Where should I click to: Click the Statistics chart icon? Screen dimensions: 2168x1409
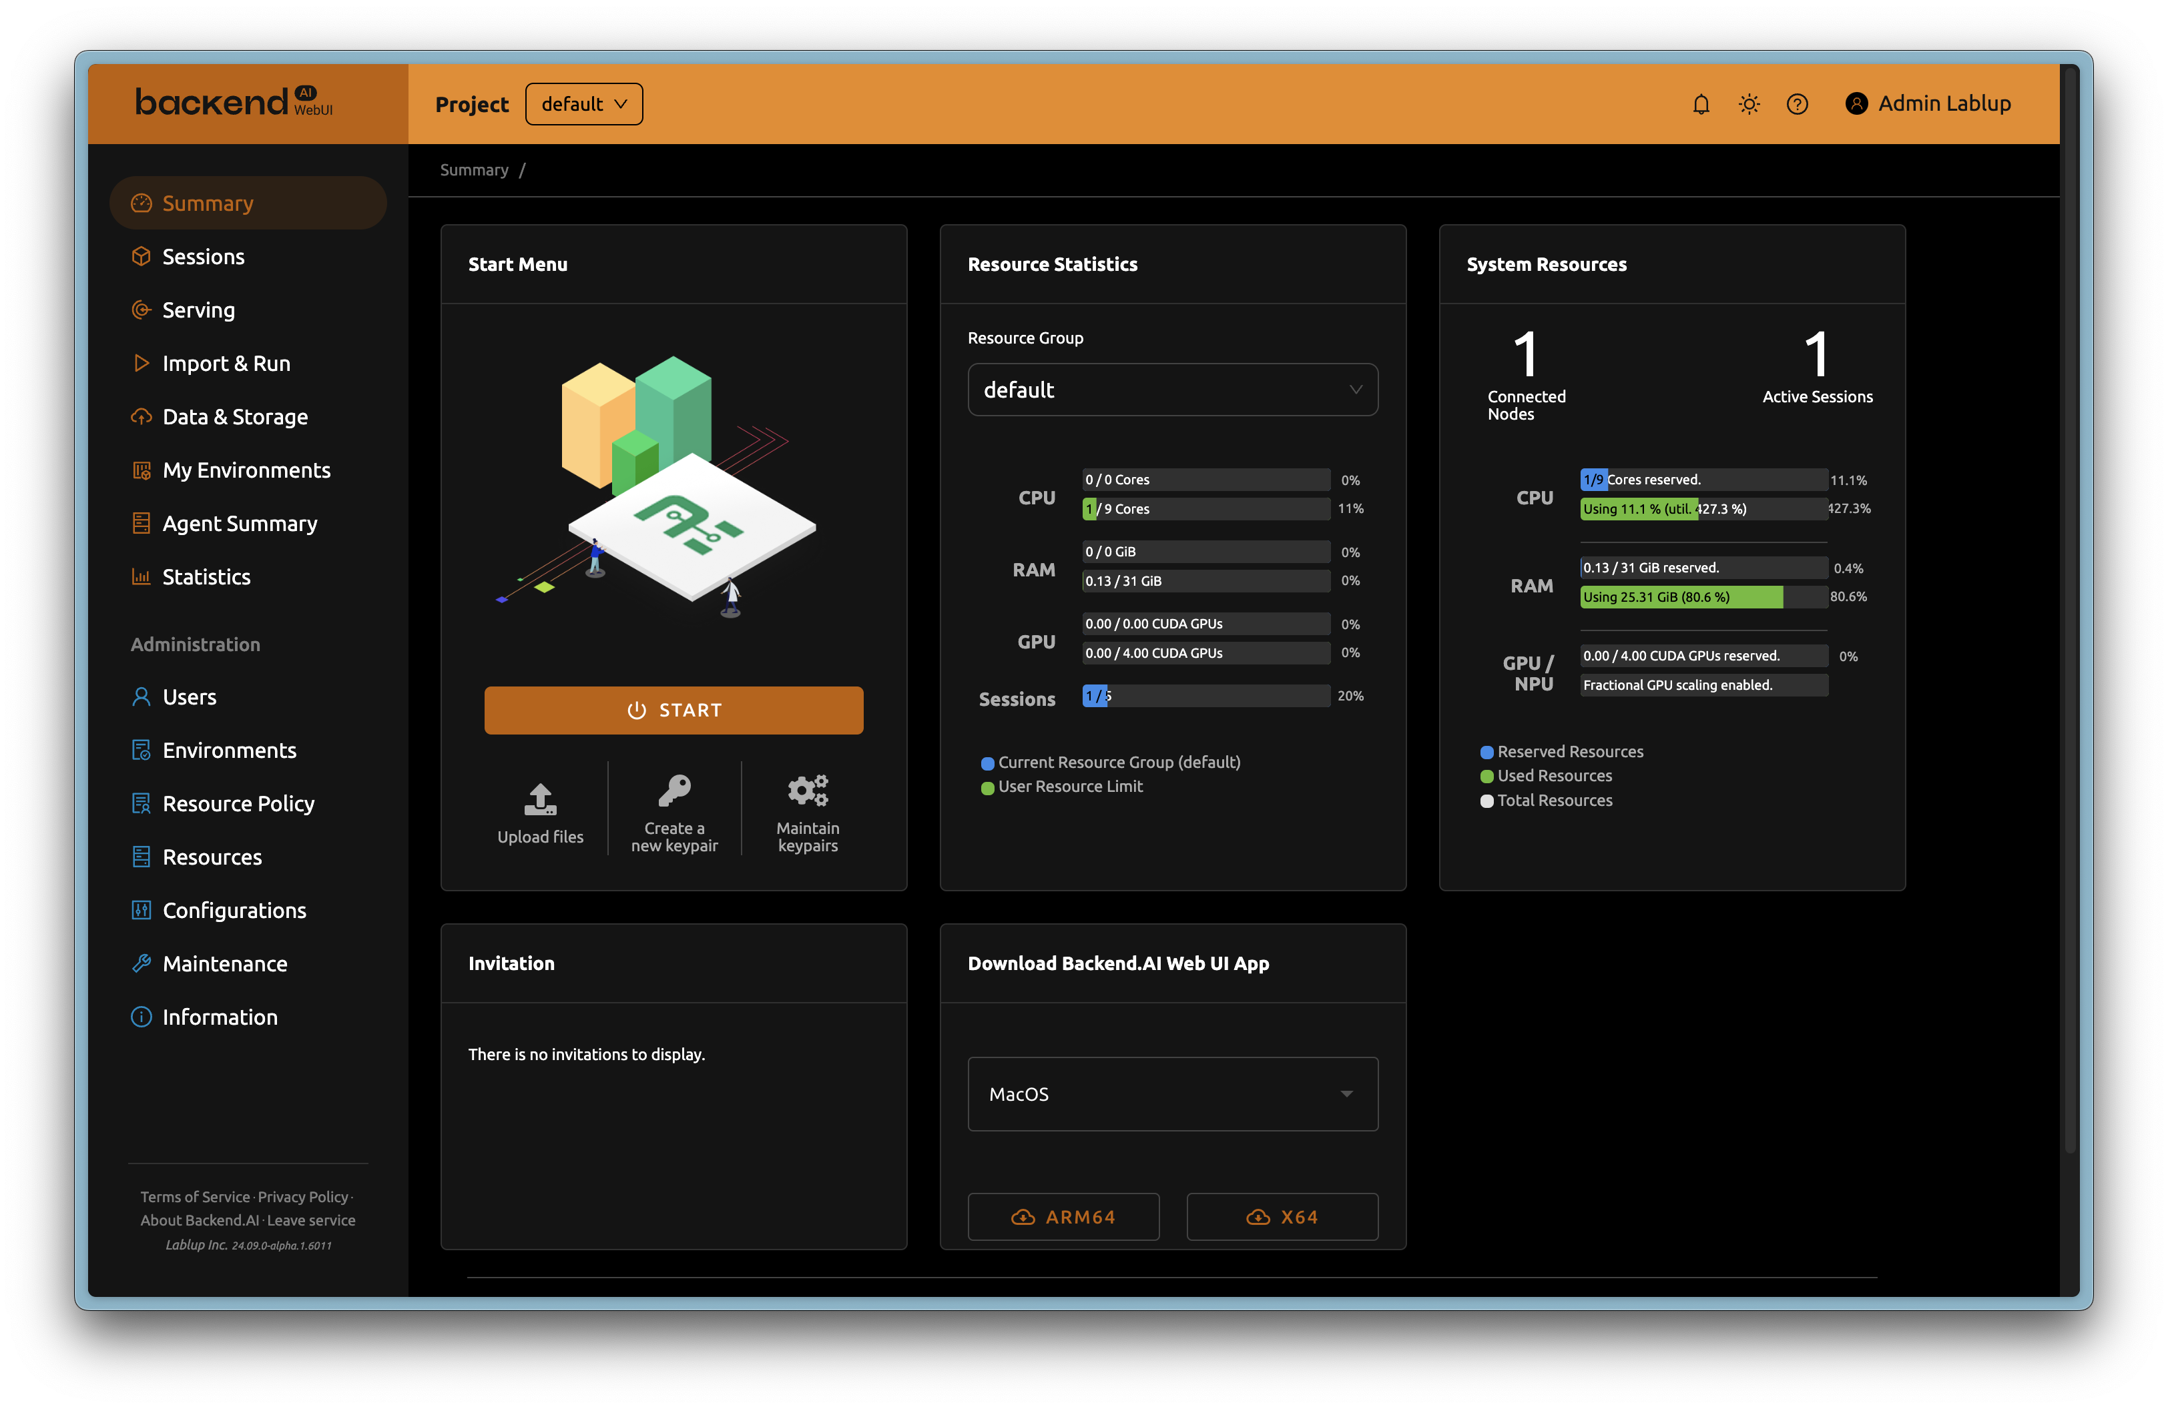pyautogui.click(x=142, y=577)
